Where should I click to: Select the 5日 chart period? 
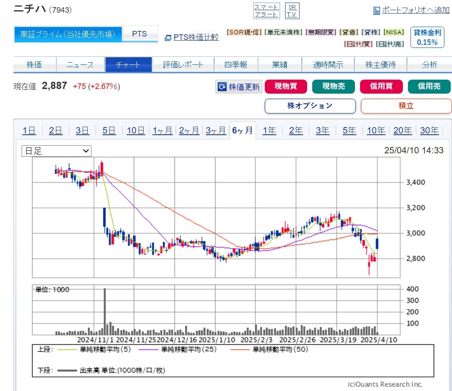pyautogui.click(x=109, y=130)
